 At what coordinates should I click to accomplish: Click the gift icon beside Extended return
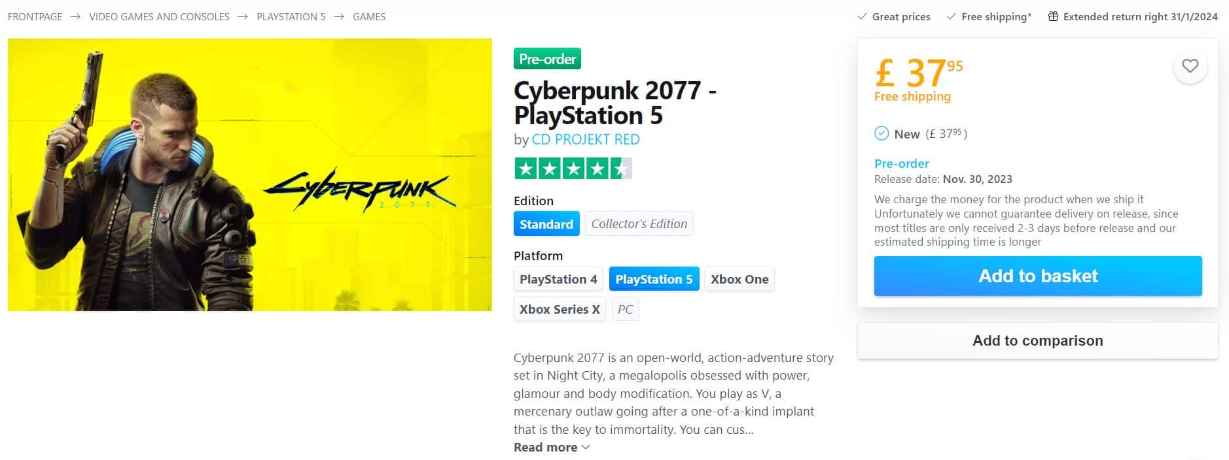point(1053,16)
